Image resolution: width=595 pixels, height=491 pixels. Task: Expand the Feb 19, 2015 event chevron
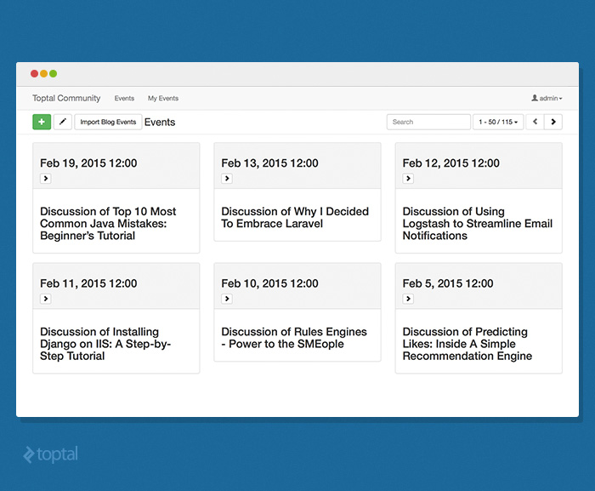tap(46, 178)
